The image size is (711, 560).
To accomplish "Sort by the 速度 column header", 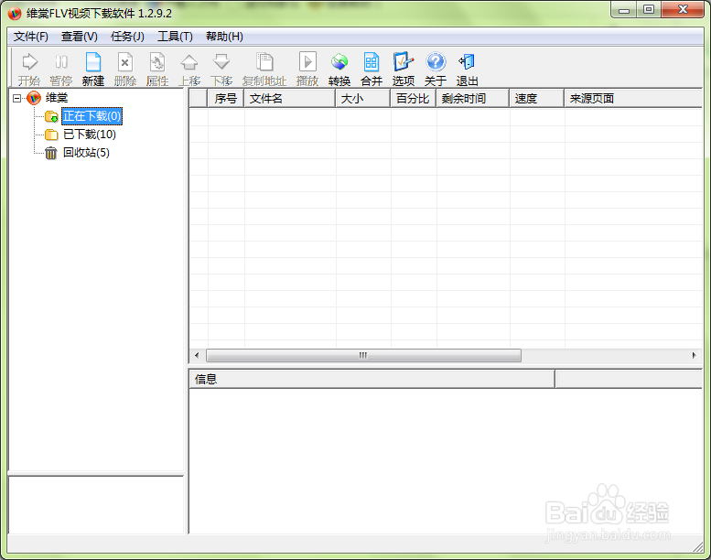I will [x=537, y=98].
